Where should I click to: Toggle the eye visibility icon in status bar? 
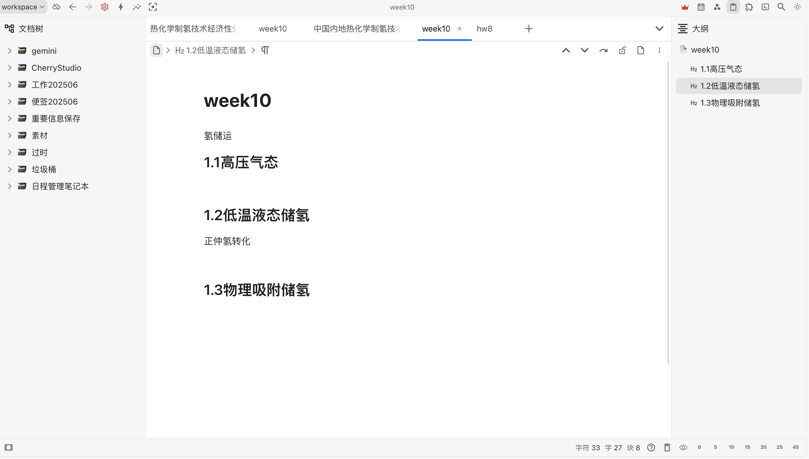tap(683, 447)
